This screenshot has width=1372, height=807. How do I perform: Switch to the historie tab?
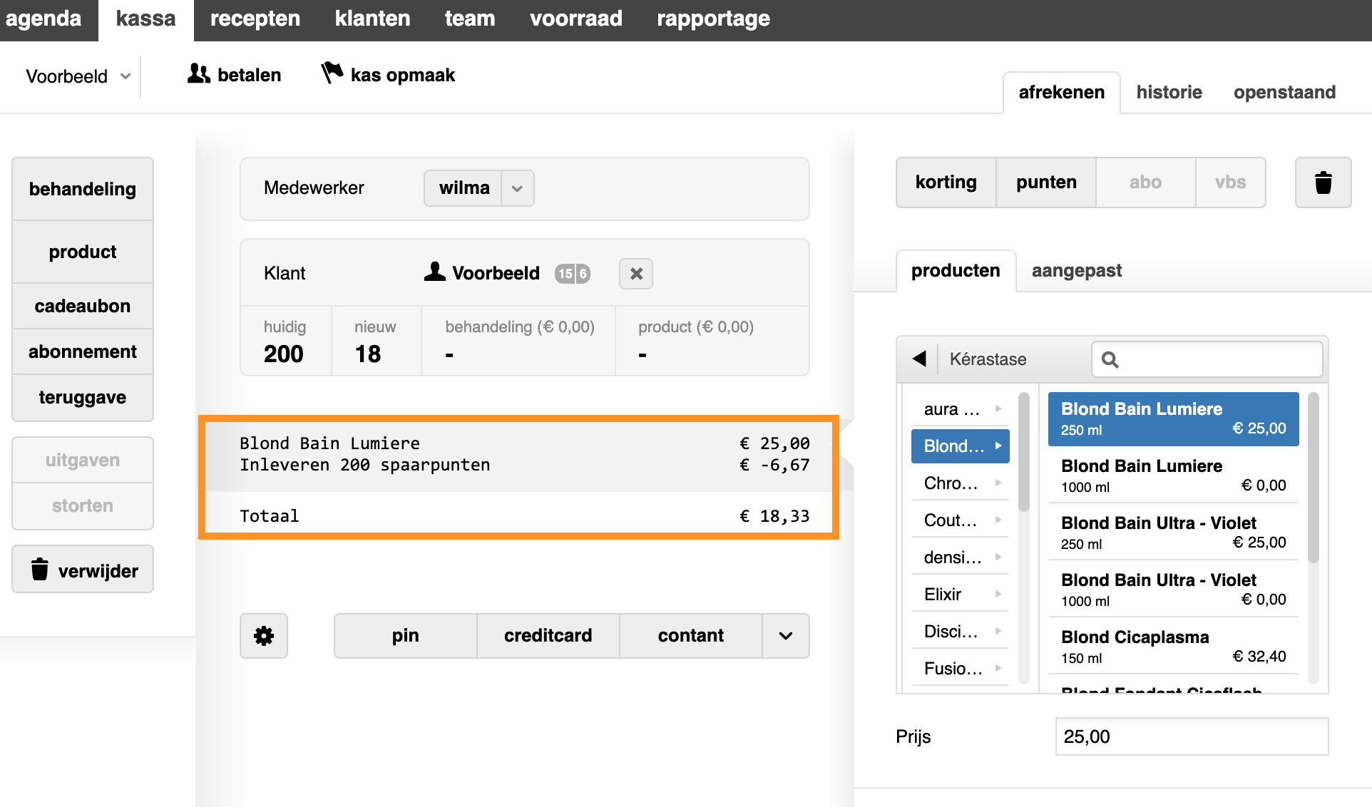[1169, 92]
